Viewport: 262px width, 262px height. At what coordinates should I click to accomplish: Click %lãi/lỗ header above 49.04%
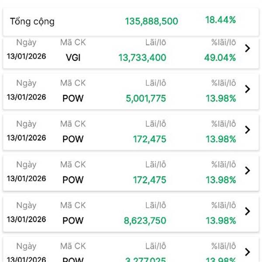[x=224, y=42]
